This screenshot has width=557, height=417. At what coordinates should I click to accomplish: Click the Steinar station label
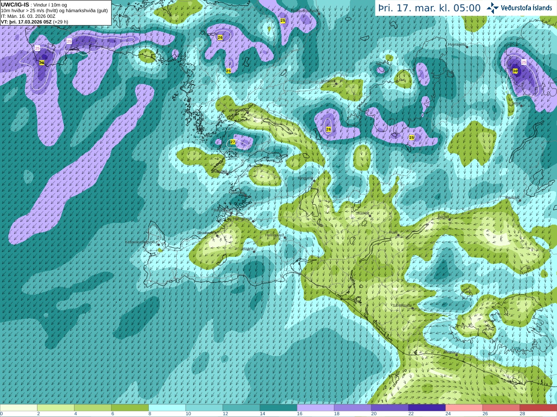coord(450,352)
